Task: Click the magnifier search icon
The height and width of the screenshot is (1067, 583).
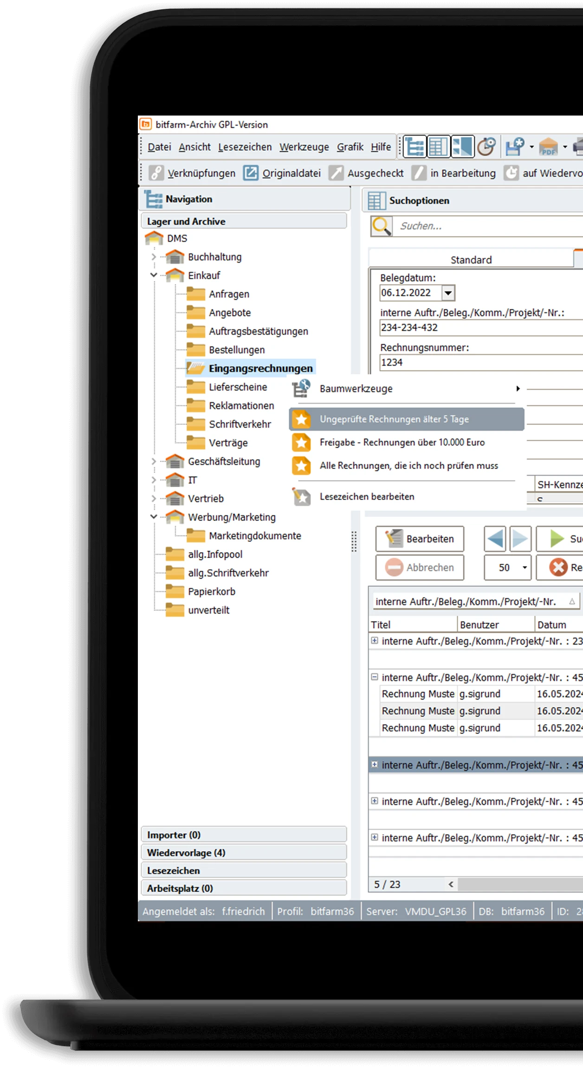Action: point(382,226)
